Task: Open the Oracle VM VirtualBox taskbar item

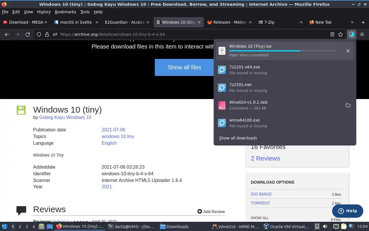Action: point(287,227)
